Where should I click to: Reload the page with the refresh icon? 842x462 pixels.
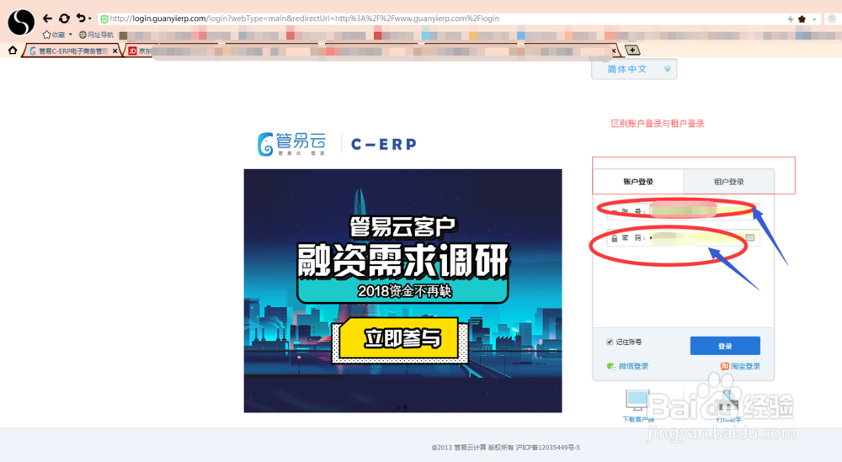coord(64,19)
